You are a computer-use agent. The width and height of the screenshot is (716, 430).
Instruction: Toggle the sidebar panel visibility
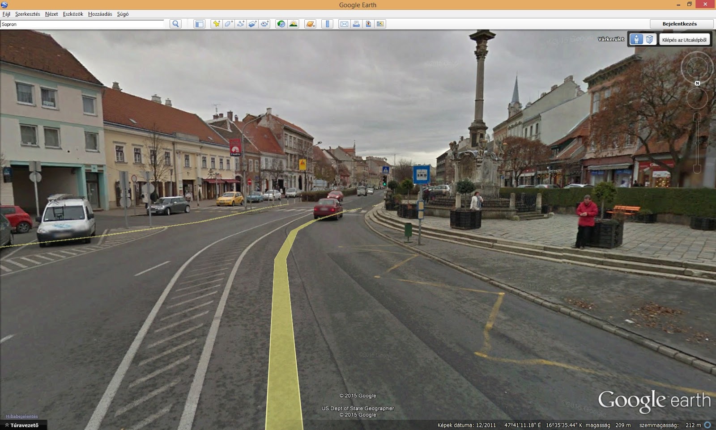(x=199, y=24)
